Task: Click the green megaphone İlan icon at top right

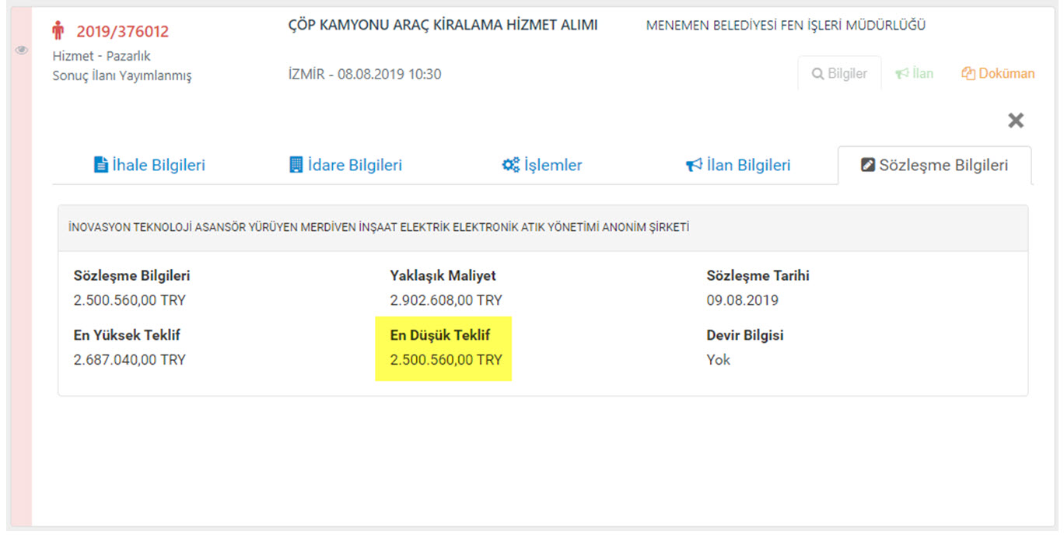Action: pos(901,74)
